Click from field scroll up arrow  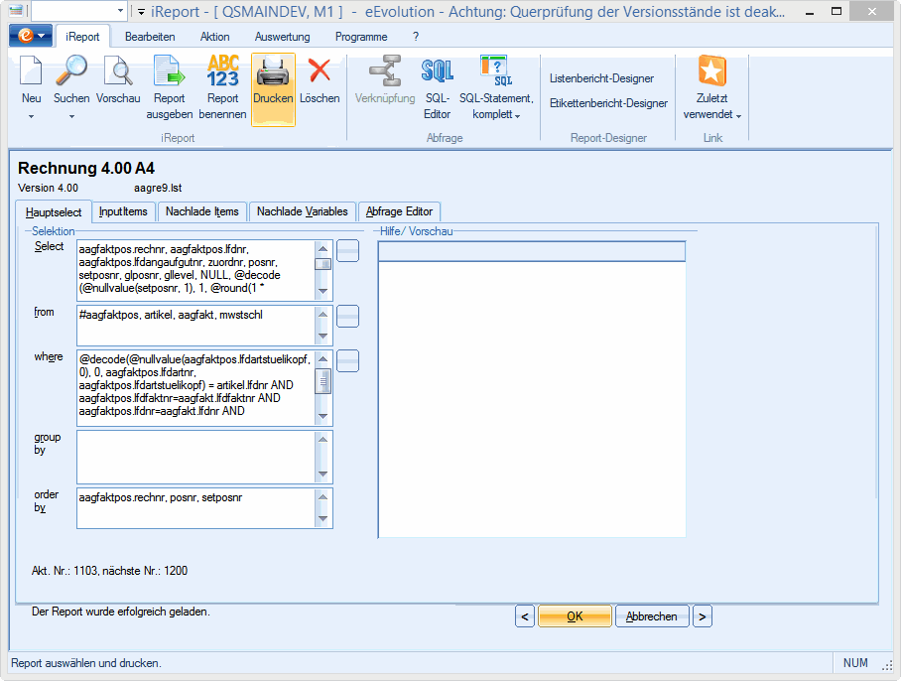coord(322,315)
